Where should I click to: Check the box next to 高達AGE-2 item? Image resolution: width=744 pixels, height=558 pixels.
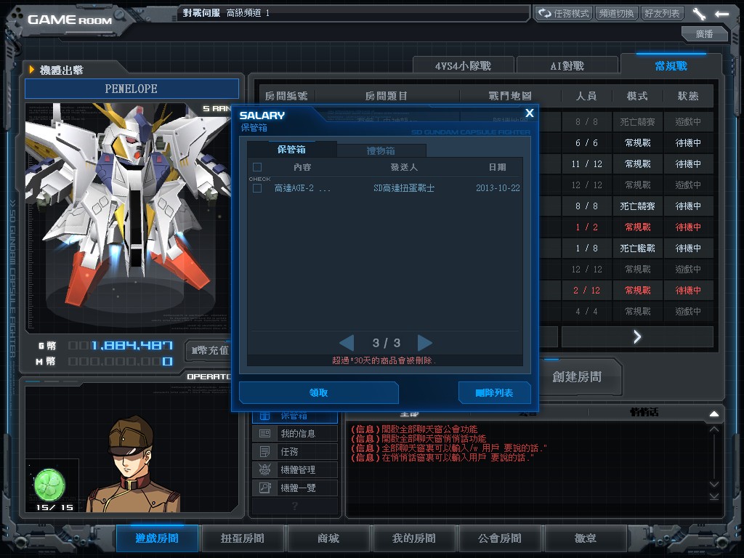pos(258,187)
